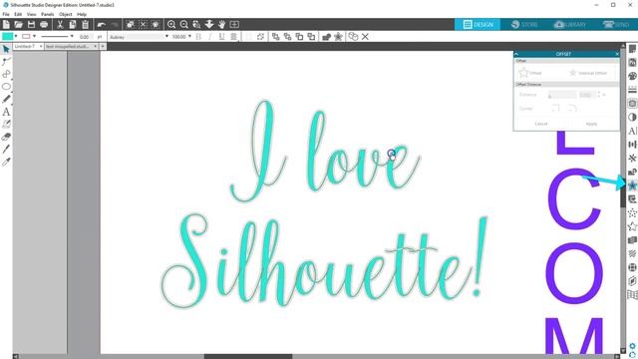This screenshot has width=638, height=359.
Task: Open line color dropdown arrow
Action: pos(34,36)
